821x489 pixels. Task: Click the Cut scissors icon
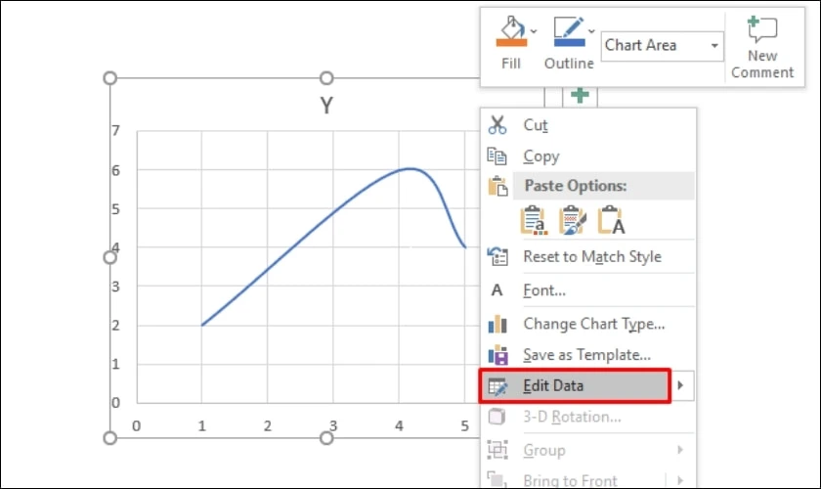tap(497, 125)
